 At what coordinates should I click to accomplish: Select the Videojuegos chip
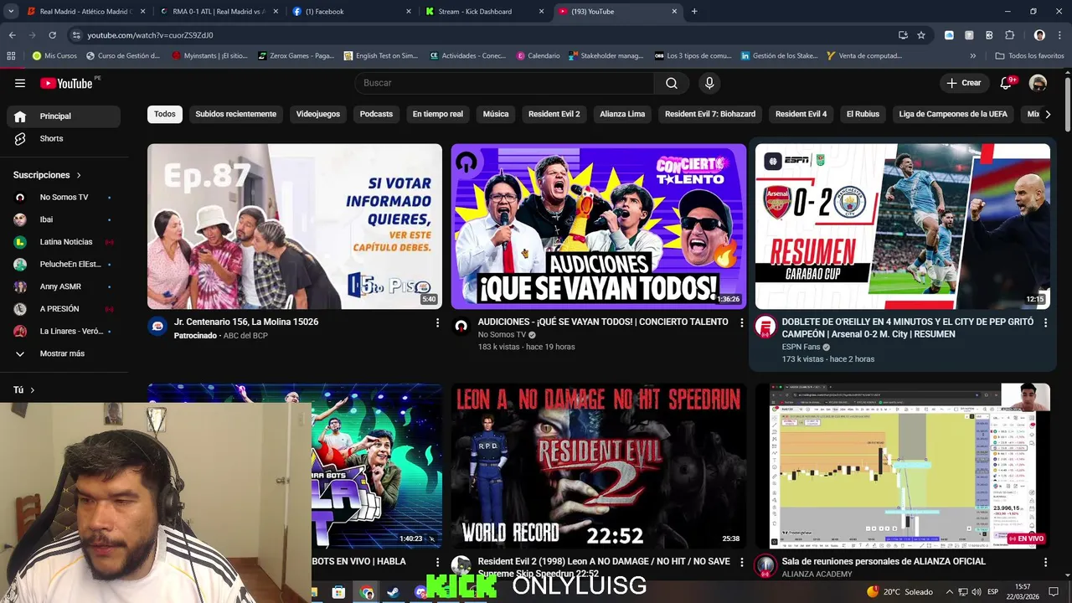318,114
